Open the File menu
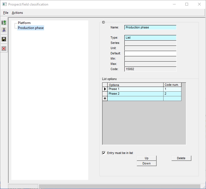The image size is (206, 189). tap(6, 13)
